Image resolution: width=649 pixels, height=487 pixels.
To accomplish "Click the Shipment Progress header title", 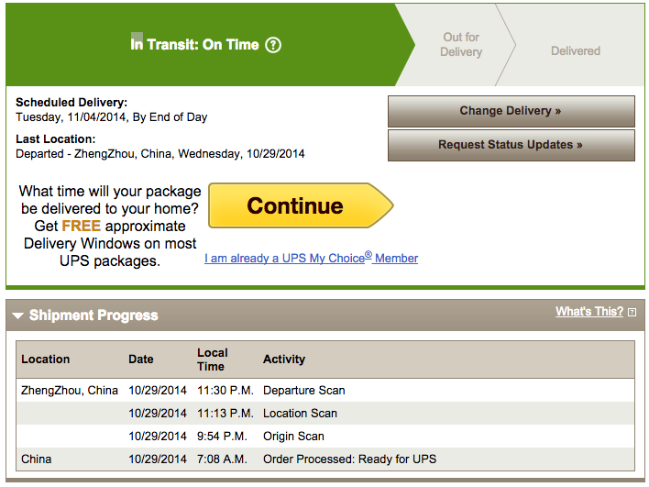I will point(93,315).
